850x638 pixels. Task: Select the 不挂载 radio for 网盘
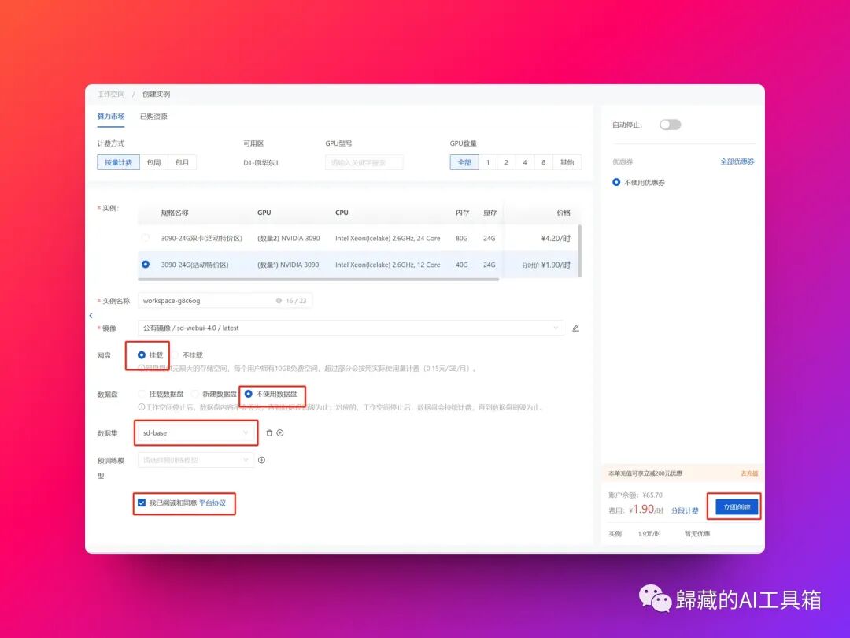[175, 354]
